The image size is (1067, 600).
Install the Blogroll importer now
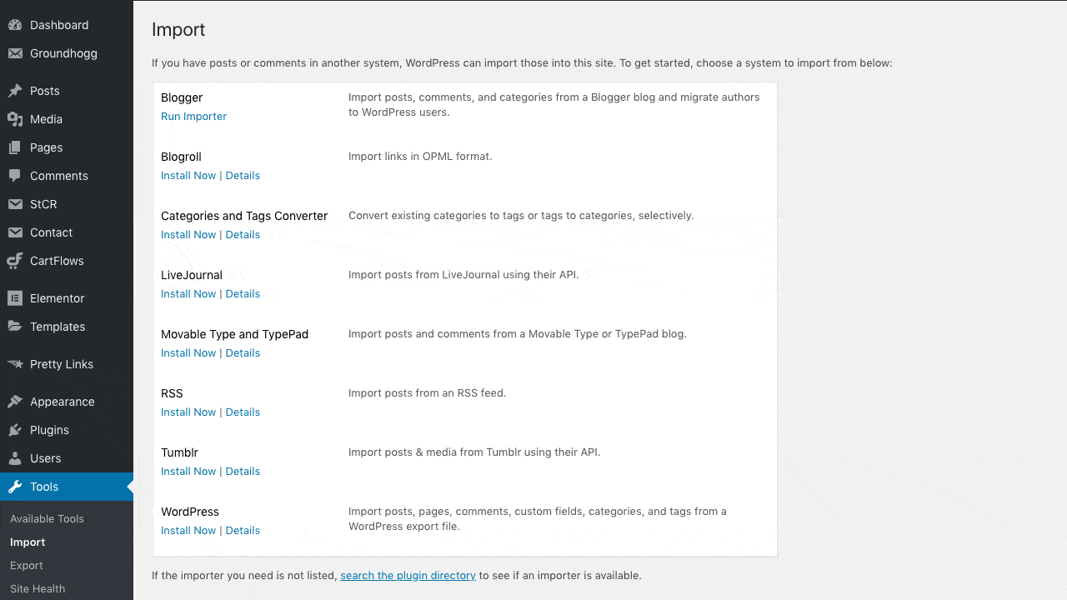[188, 175]
